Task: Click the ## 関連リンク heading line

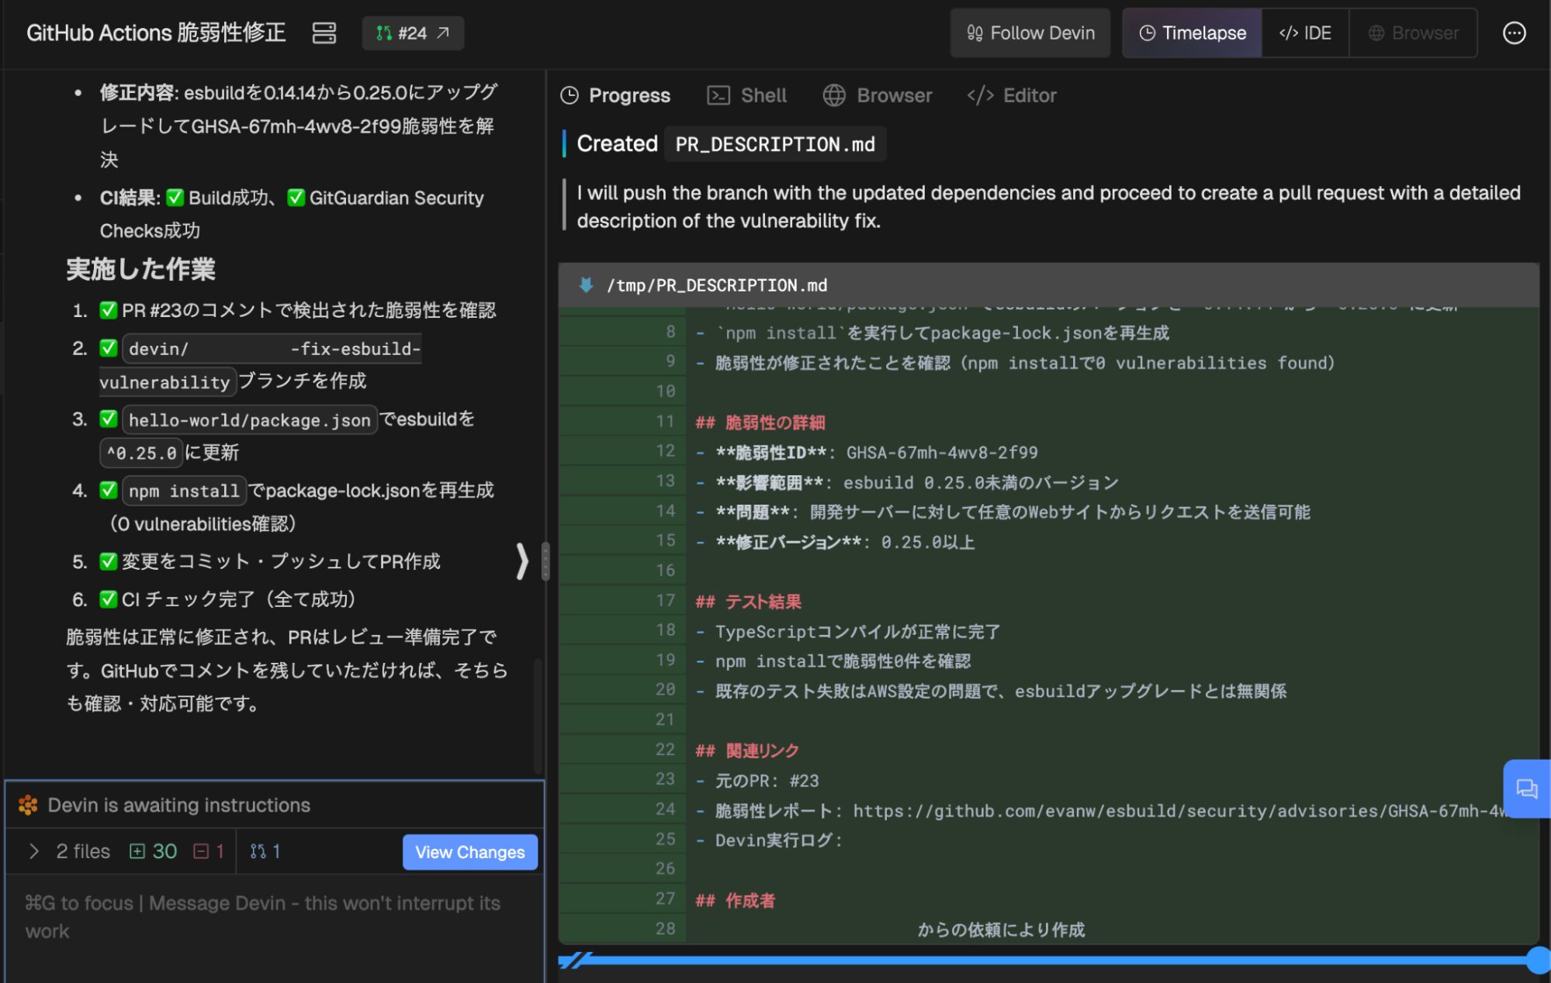Action: tap(747, 750)
